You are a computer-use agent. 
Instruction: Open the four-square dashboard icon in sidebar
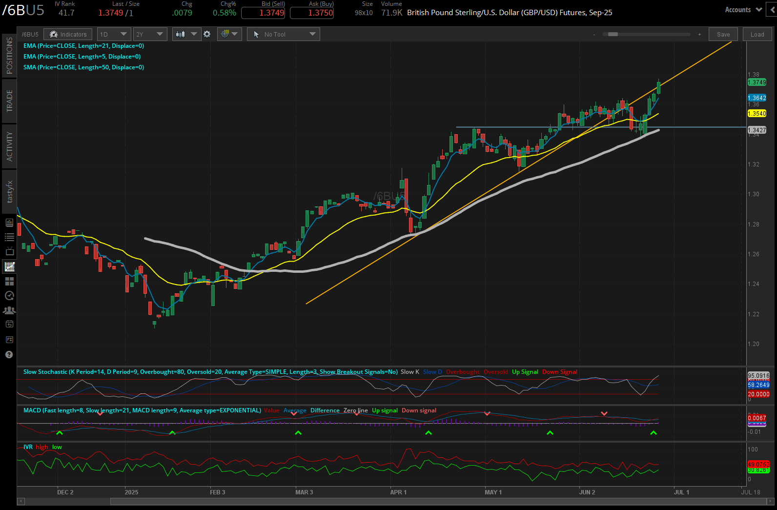point(9,281)
